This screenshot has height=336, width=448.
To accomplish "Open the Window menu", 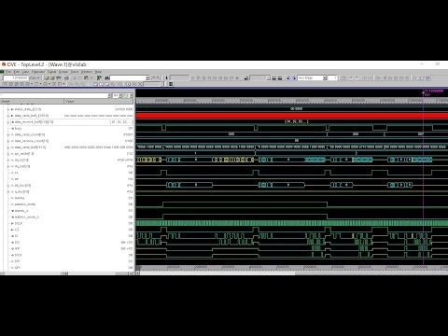I will click(x=87, y=72).
